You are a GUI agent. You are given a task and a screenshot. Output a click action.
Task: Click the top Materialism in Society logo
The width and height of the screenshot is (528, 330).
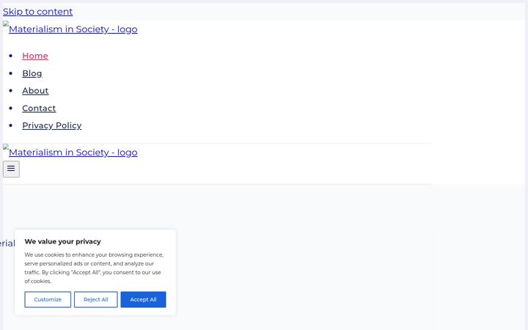70,29
